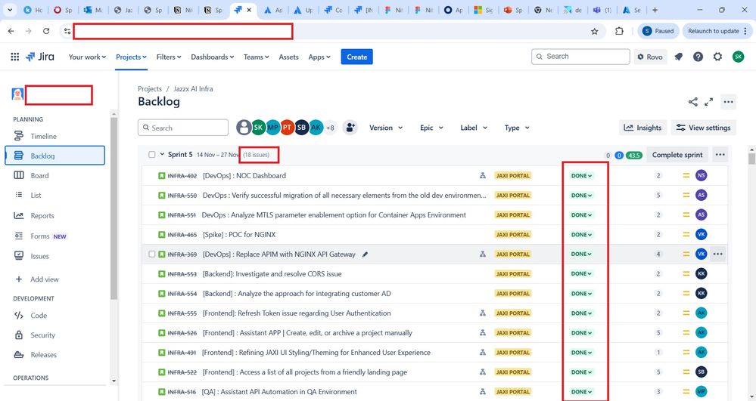The image size is (756, 401).
Task: Open the Jira help question mark icon
Action: pyautogui.click(x=698, y=57)
